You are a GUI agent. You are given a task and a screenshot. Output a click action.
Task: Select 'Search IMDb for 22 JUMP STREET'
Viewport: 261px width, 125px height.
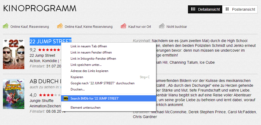tap(109, 99)
